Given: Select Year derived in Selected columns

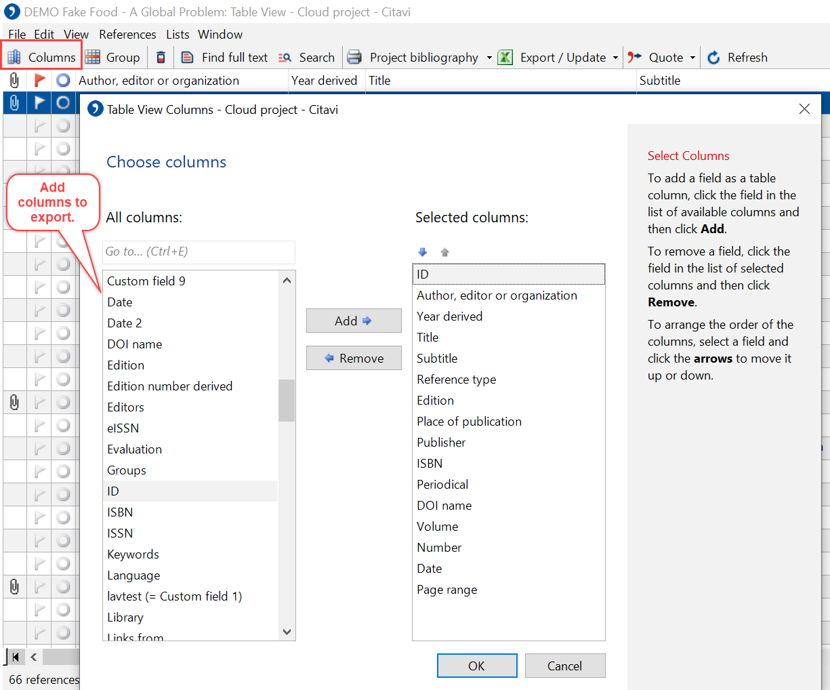Looking at the screenshot, I should pos(508,317).
